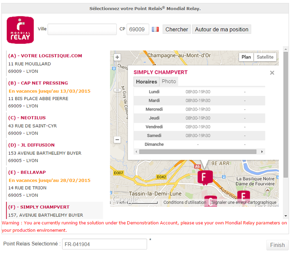Zoom in the map with plus button
292x254 pixels.
point(117,57)
